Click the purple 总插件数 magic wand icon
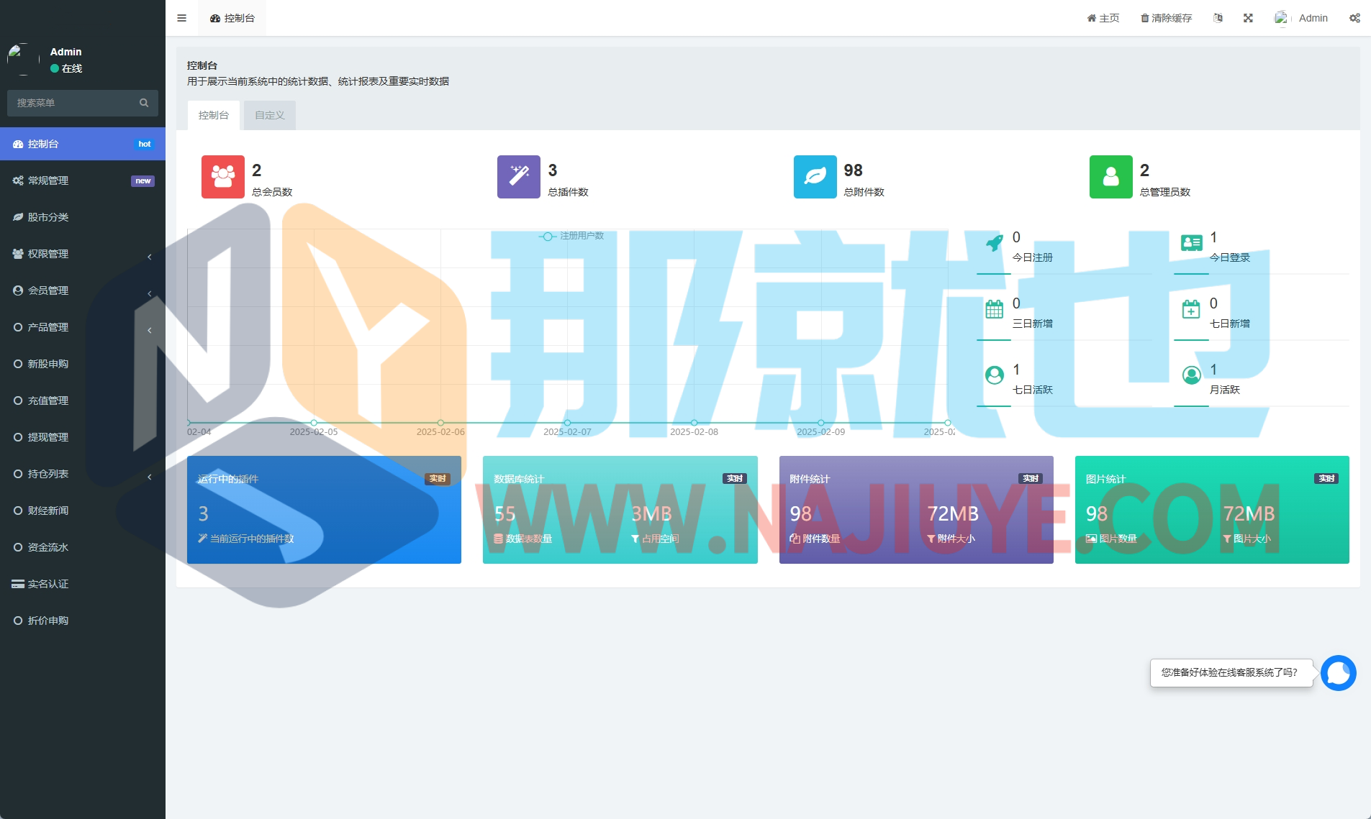 coord(518,177)
